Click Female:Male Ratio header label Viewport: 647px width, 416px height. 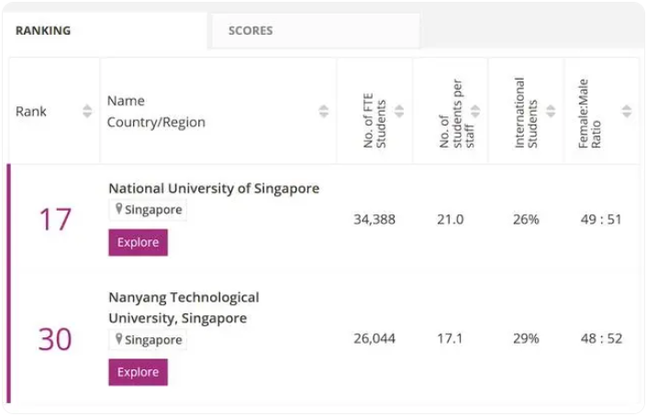point(589,114)
